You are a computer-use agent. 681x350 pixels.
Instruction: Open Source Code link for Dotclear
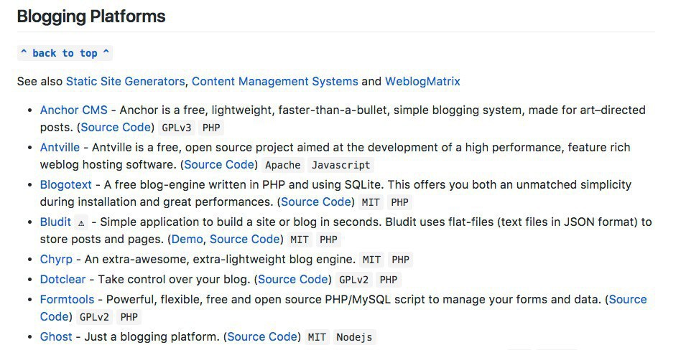293,279
